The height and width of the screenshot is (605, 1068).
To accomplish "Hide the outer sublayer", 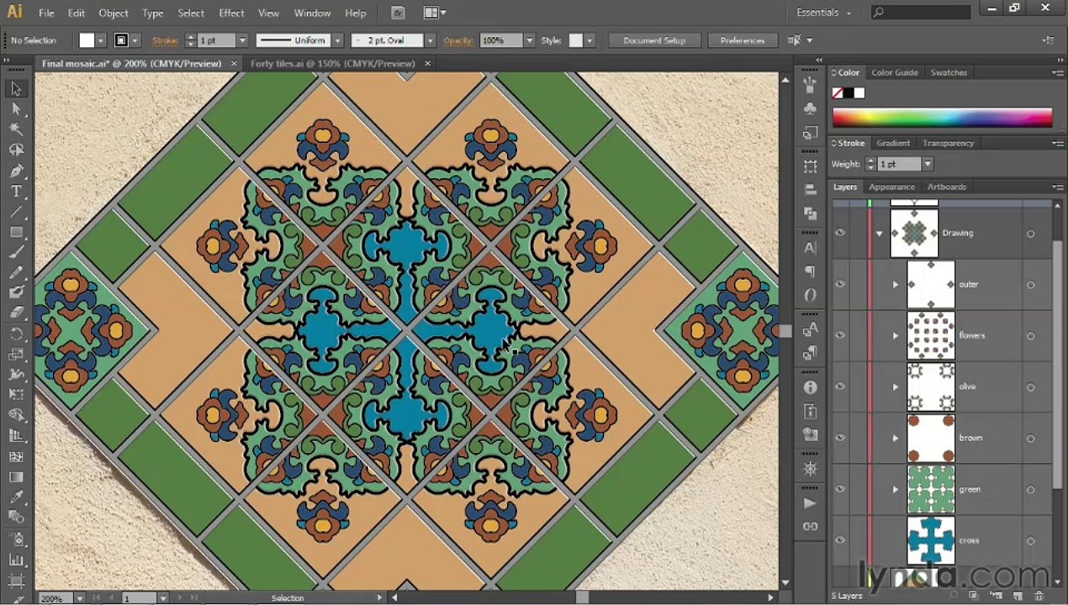I will [x=840, y=284].
